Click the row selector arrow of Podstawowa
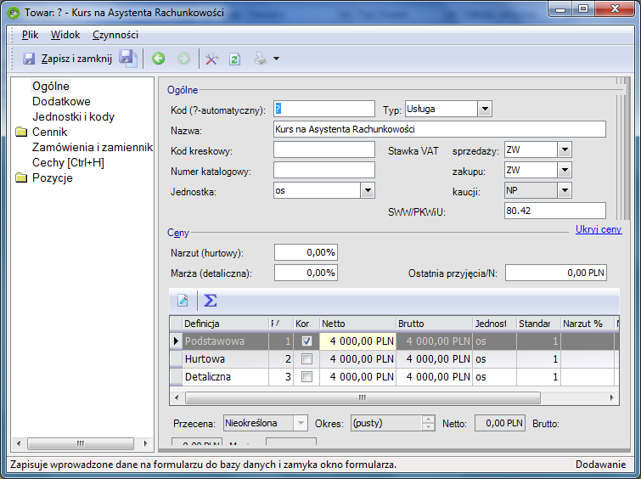Screen dimensions: 641x479 click(177, 341)
